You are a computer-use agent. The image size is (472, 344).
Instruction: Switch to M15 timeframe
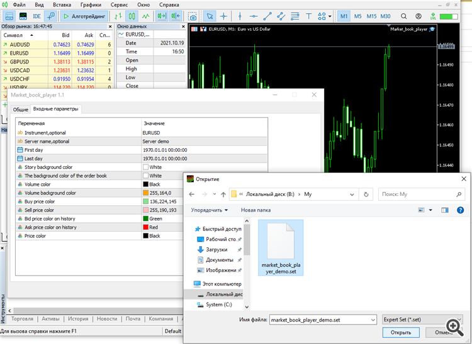[371, 16]
